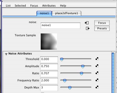Click the Ratio slider handle

pos(81,73)
